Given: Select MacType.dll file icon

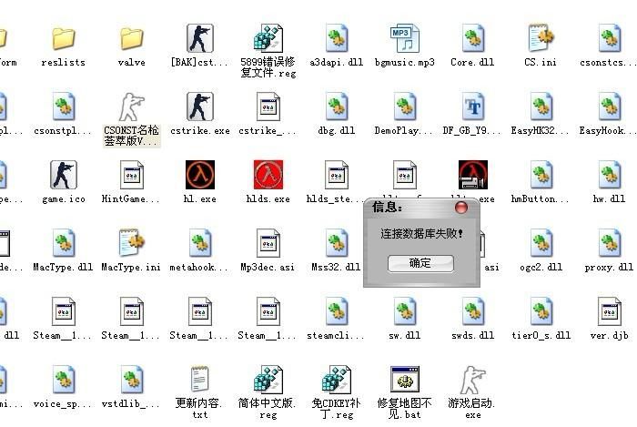Looking at the screenshot, I should coord(64,243).
